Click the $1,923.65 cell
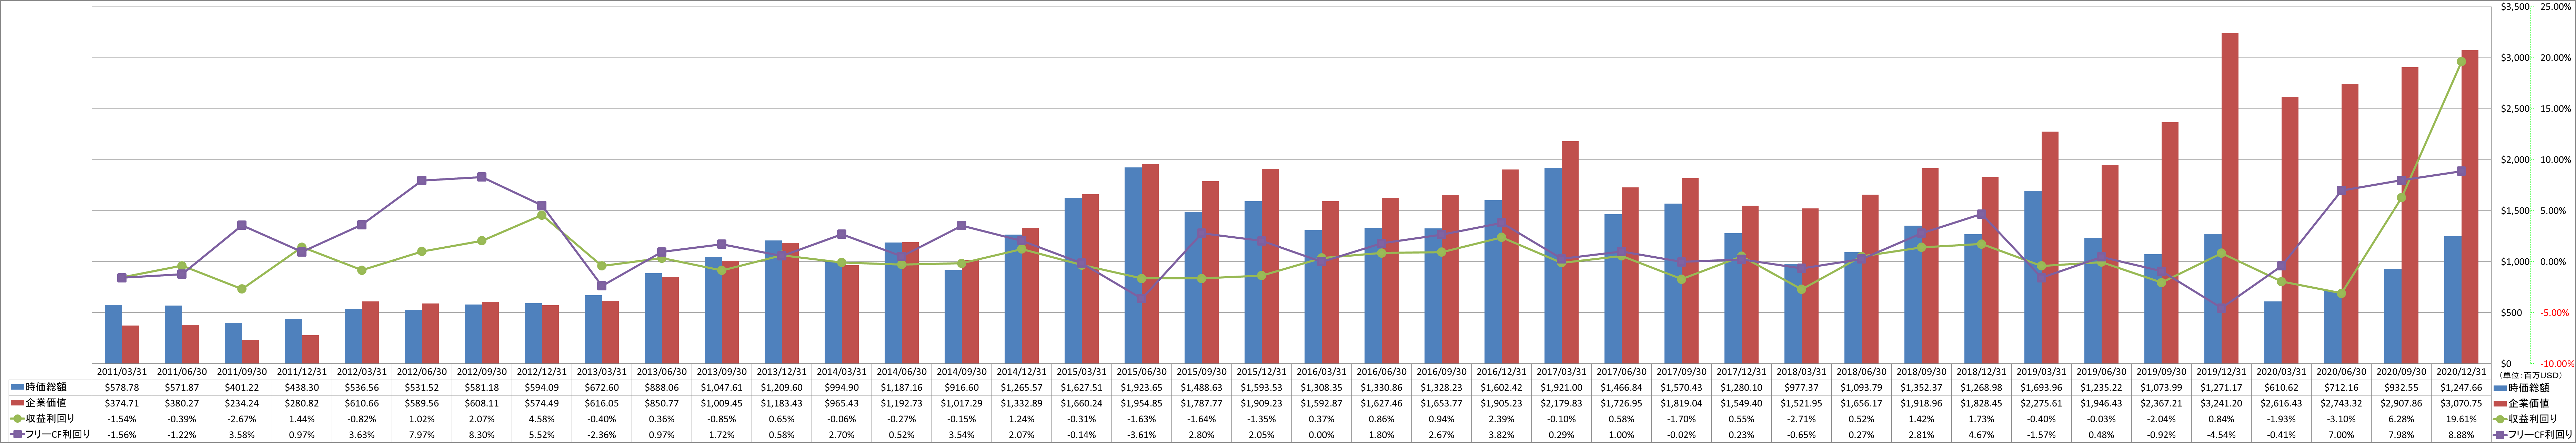The height and width of the screenshot is (443, 2576). pos(1141,386)
